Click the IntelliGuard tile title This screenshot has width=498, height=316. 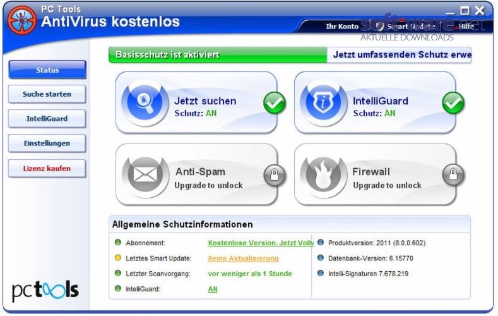381,101
